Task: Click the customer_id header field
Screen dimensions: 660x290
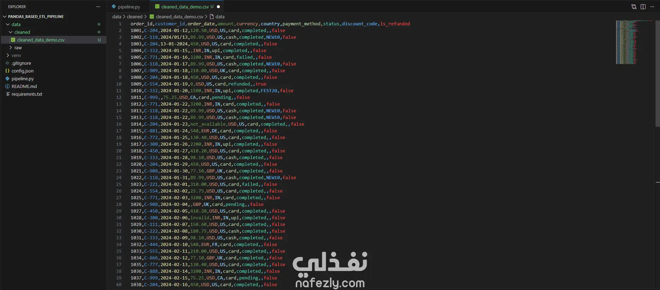Action: click(x=170, y=24)
